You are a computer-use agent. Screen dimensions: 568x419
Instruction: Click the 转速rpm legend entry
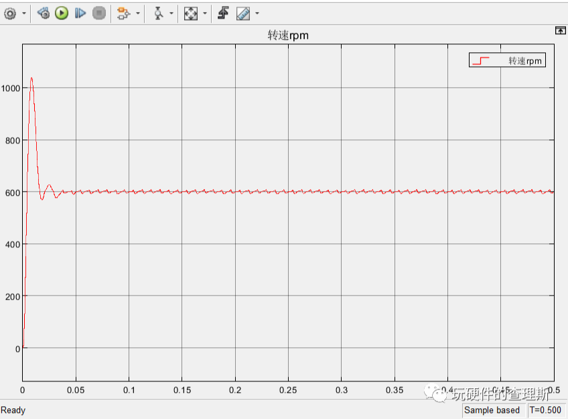coord(507,60)
